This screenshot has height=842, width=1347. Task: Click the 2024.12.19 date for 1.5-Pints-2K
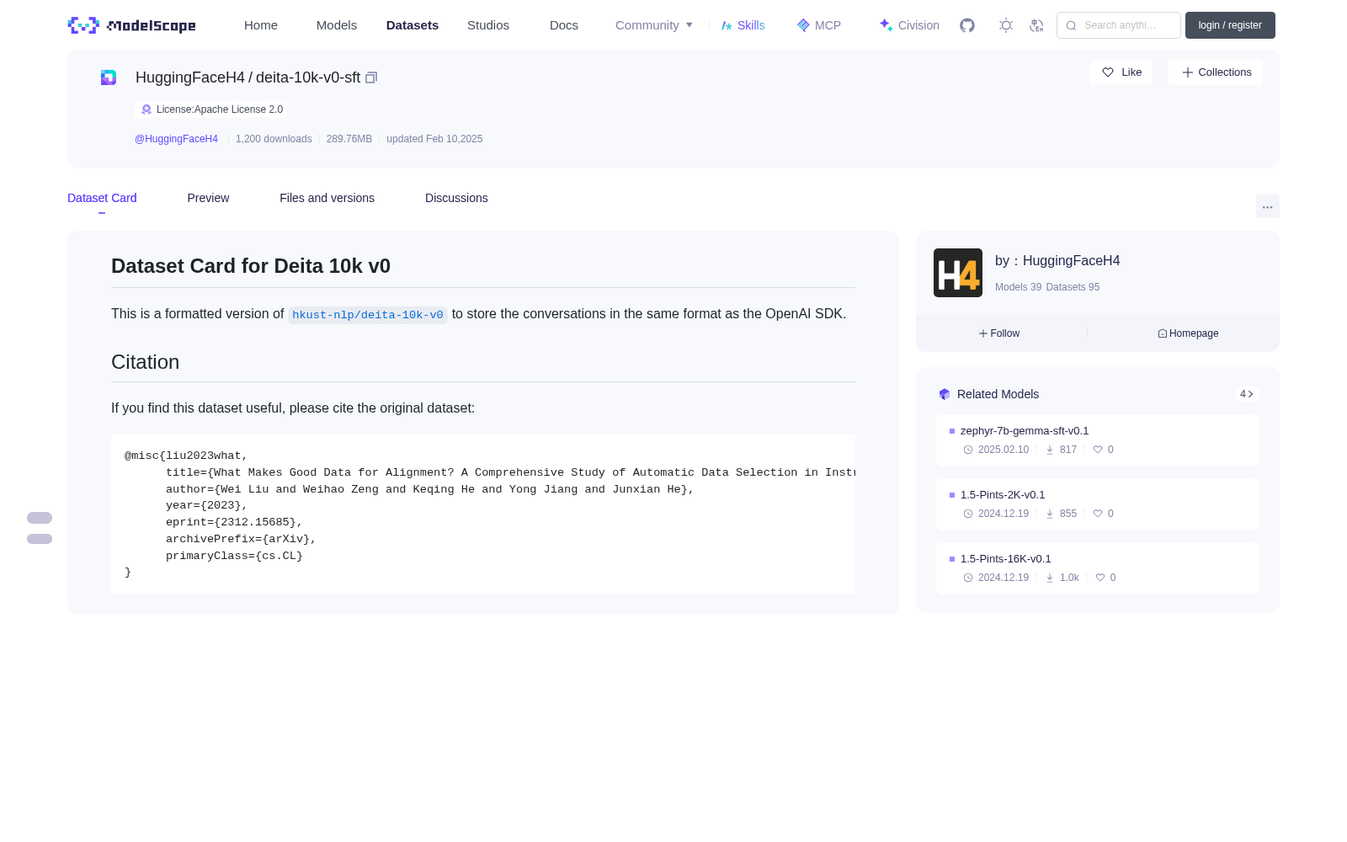click(1004, 514)
